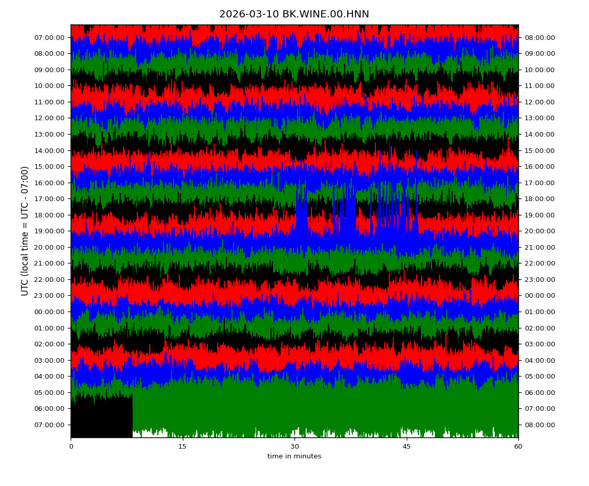
Task: Select the 0 tick on the x-axis
Action: tap(71, 447)
